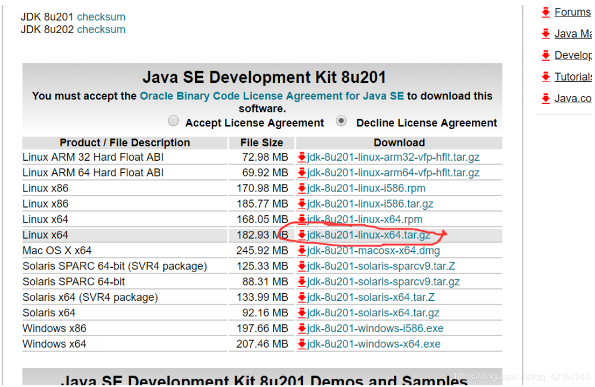Download jdk-8u201-solaris-sparcv9.tar.gz file

point(383,281)
